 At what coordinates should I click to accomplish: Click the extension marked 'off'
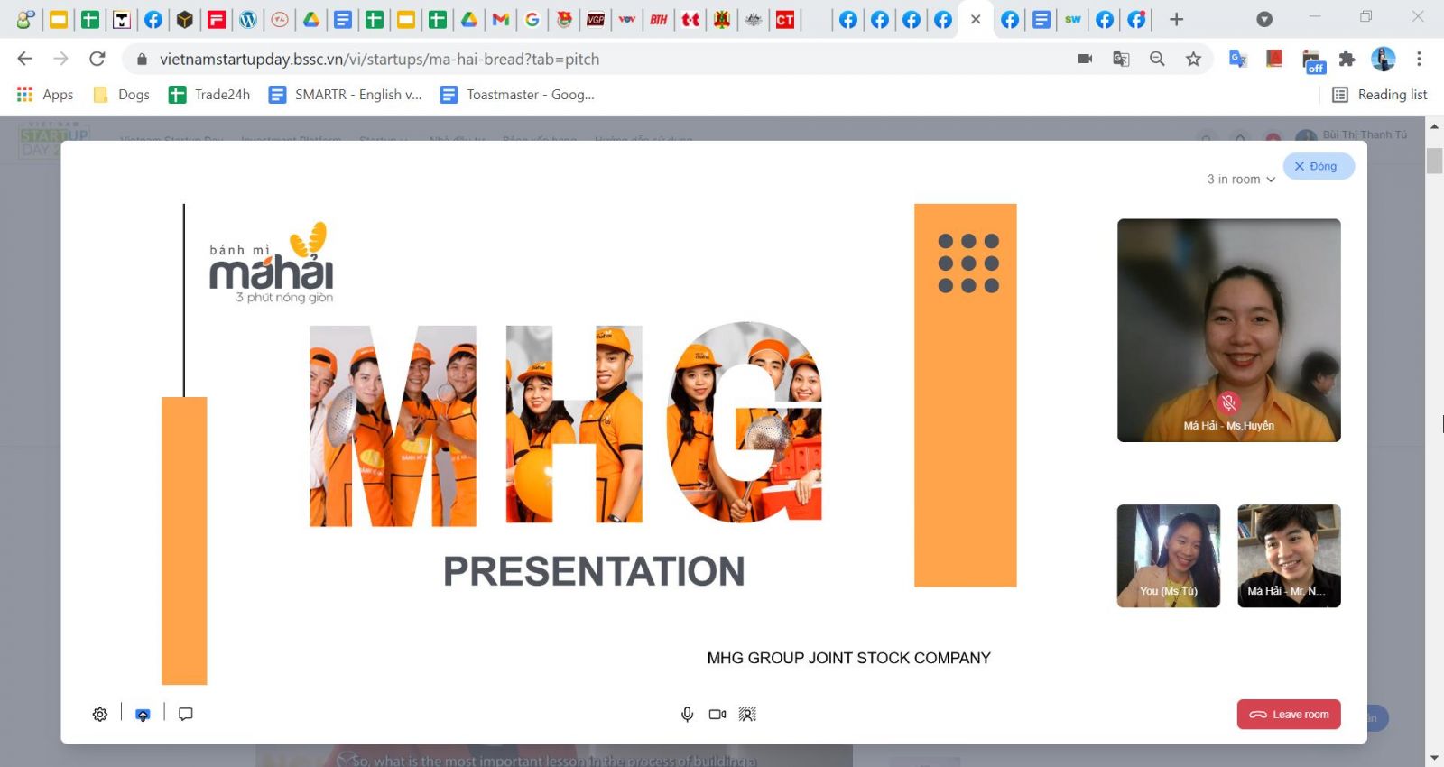tap(1313, 61)
